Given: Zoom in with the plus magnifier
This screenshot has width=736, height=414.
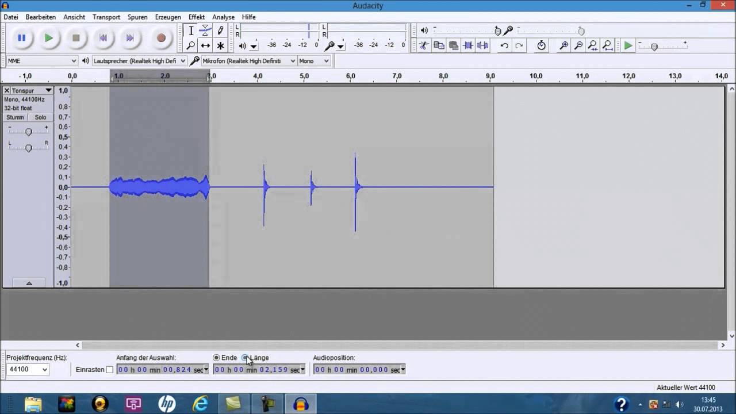Looking at the screenshot, I should pyautogui.click(x=564, y=45).
